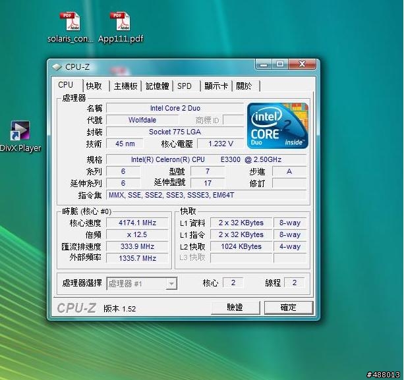Open the 記憶體 (memory) tab
The width and height of the screenshot is (404, 380).
(157, 86)
